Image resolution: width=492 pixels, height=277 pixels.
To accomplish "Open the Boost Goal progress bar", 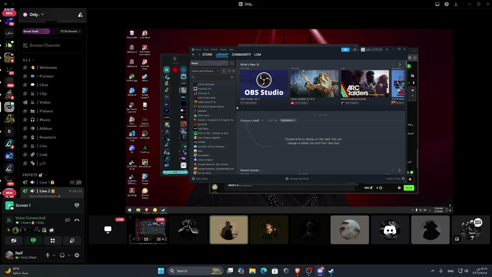I will (x=52, y=31).
